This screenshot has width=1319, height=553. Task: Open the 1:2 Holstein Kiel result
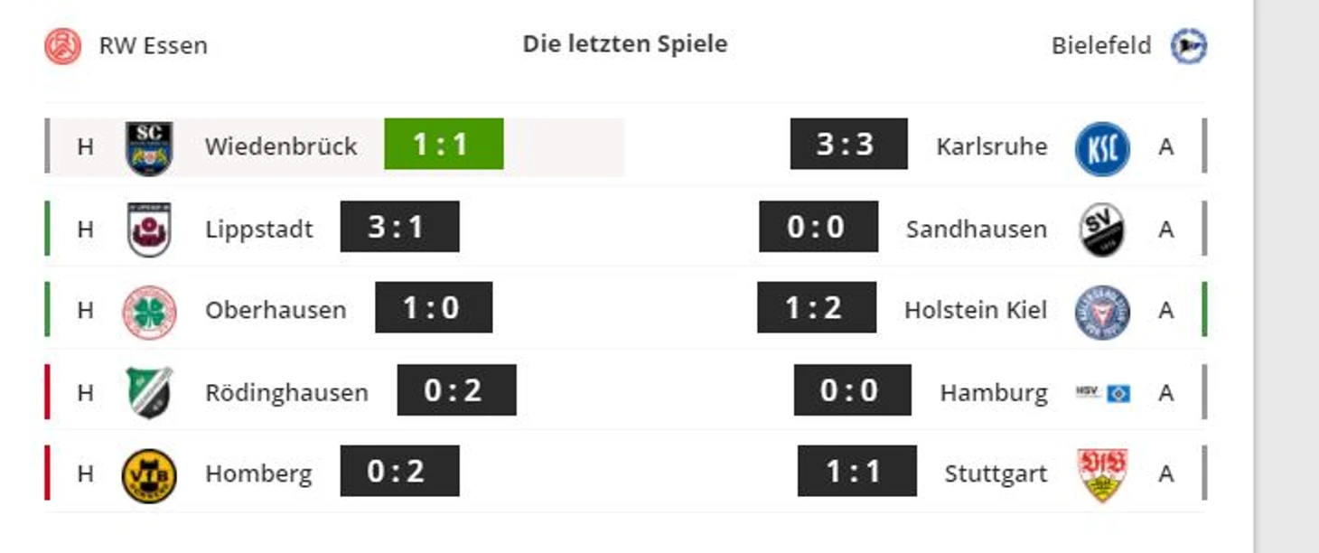pyautogui.click(x=817, y=307)
